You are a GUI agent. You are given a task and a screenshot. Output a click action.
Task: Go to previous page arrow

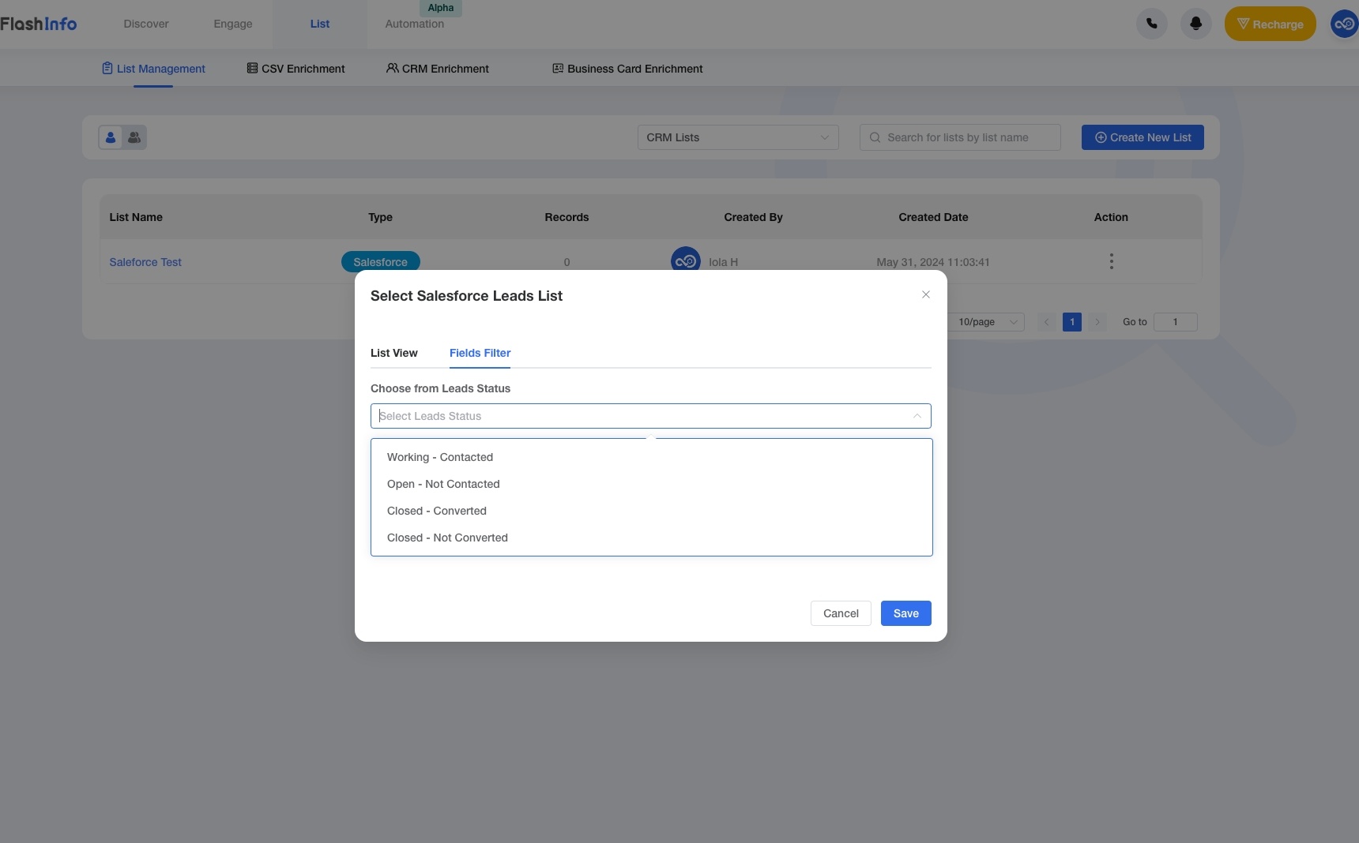1046,322
